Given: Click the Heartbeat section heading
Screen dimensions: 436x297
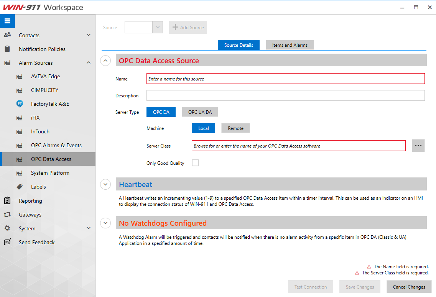Looking at the screenshot, I should coord(135,184).
